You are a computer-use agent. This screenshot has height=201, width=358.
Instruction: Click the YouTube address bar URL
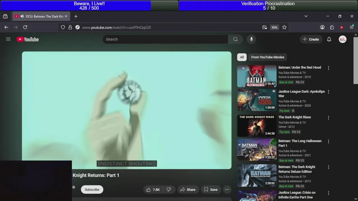pos(117,27)
